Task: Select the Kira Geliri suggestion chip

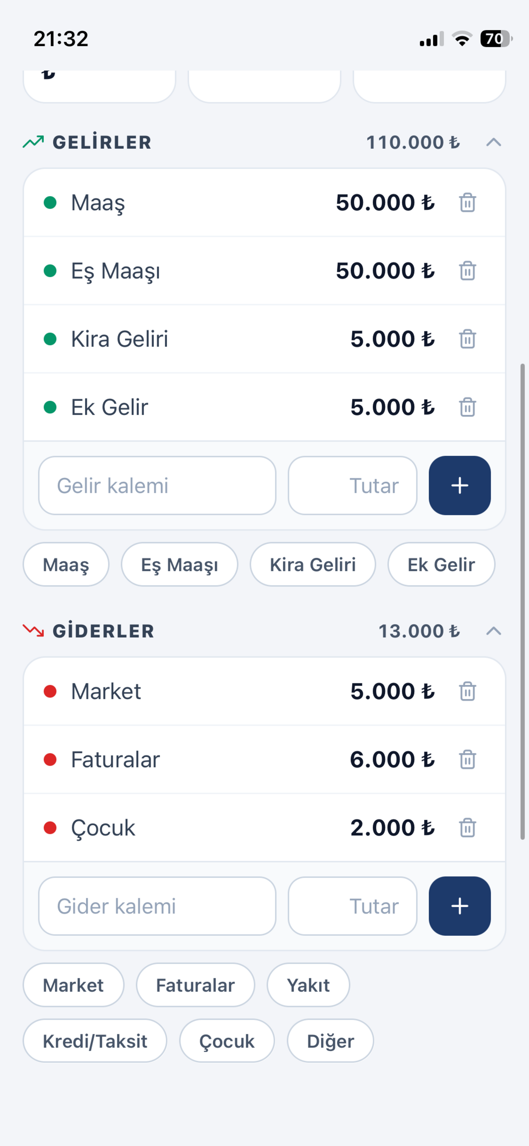Action: click(313, 564)
